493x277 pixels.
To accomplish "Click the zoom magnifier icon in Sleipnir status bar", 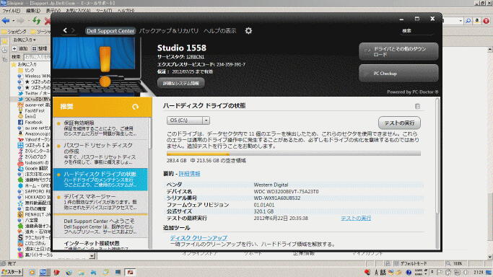I will [448, 263].
